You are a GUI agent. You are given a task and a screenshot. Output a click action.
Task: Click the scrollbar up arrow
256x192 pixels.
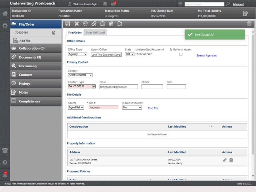tap(253, 32)
